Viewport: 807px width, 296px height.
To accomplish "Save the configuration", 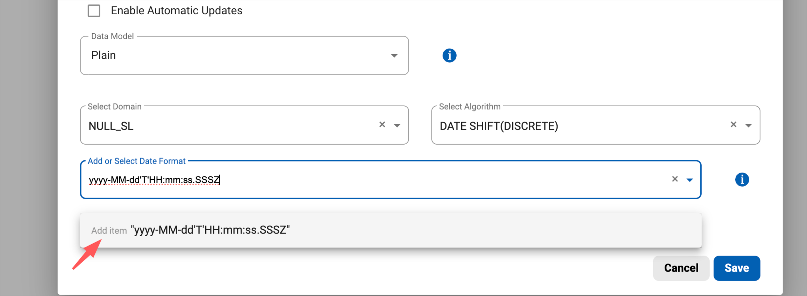I will pyautogui.click(x=737, y=268).
